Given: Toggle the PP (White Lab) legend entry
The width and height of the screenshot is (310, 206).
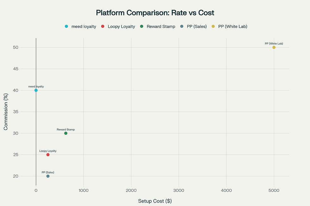Looking at the screenshot, I should point(229,26).
